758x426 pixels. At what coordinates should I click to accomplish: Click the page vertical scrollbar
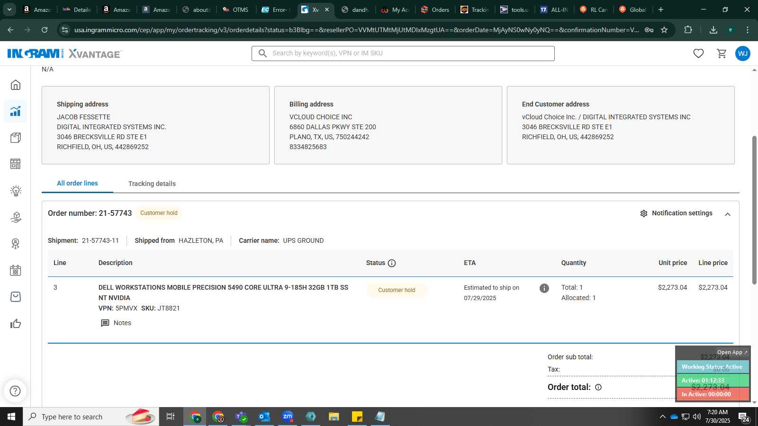754,210
